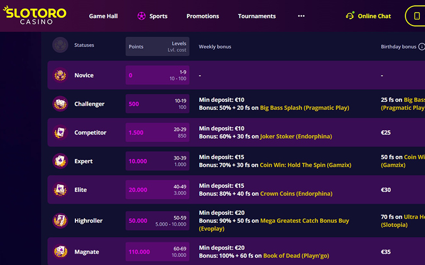Screen dimensions: 425x265
Task: Click the Levels Lvl. cost header
Action: [177, 47]
